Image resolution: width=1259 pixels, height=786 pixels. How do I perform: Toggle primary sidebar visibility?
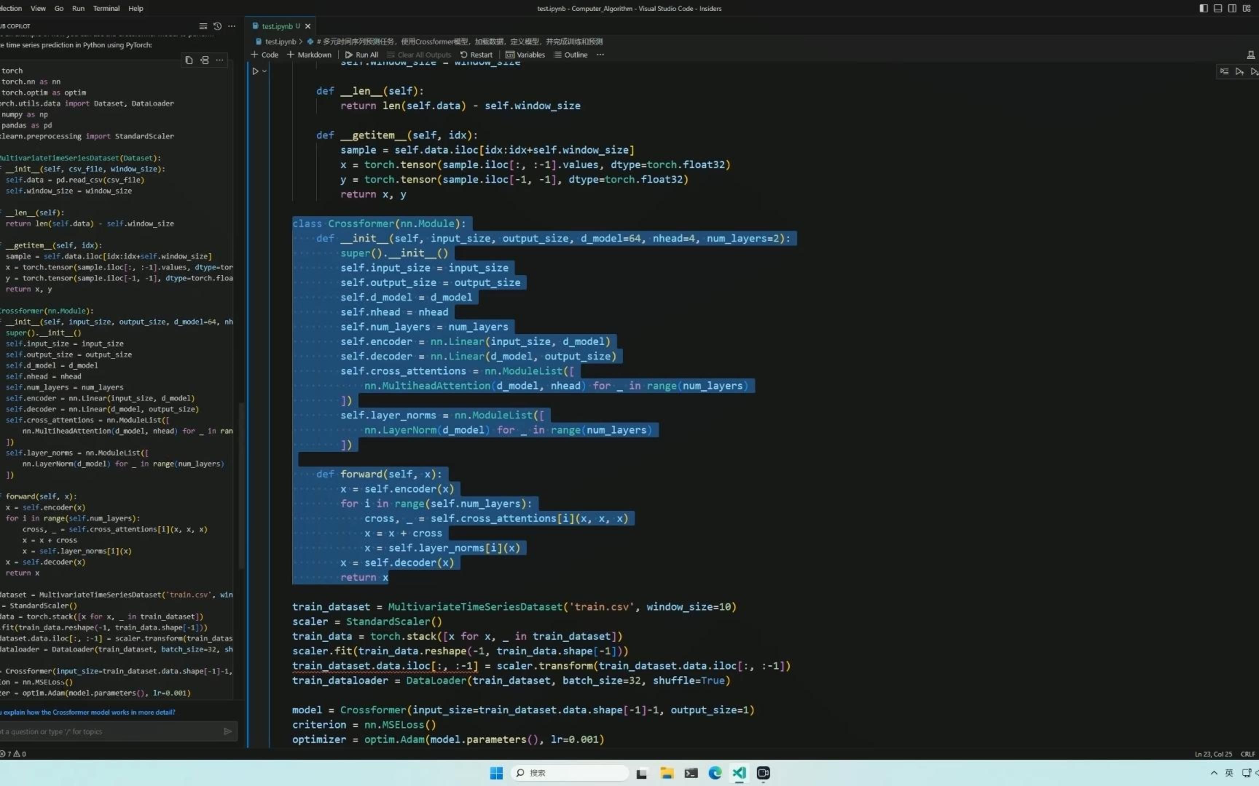(x=1203, y=8)
